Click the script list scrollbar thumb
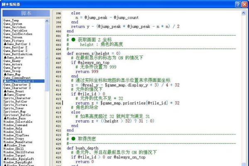Image resolution: width=249 pixels, height=166 pixels. pos(47,57)
